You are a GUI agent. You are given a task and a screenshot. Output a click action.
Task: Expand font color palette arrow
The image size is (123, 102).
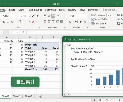click(36, 22)
